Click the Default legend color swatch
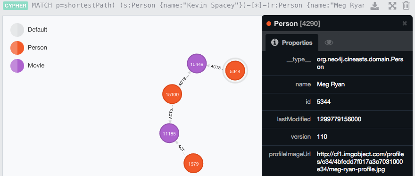415x176 pixels. click(x=17, y=30)
